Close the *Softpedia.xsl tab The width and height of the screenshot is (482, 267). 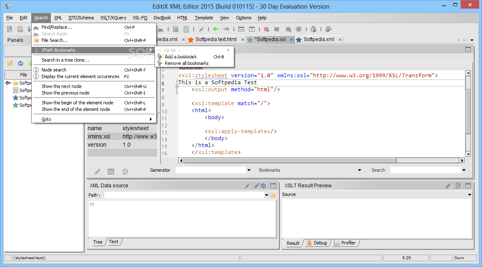point(291,39)
